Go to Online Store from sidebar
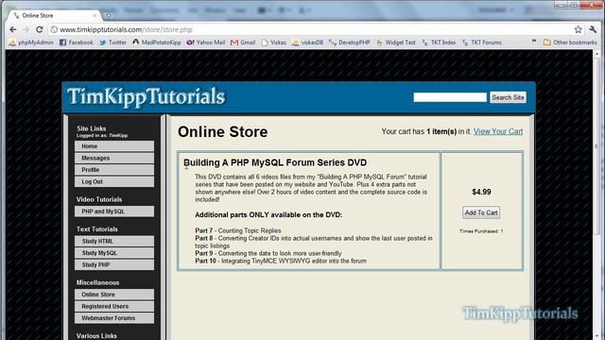This screenshot has width=605, height=340. click(x=114, y=294)
